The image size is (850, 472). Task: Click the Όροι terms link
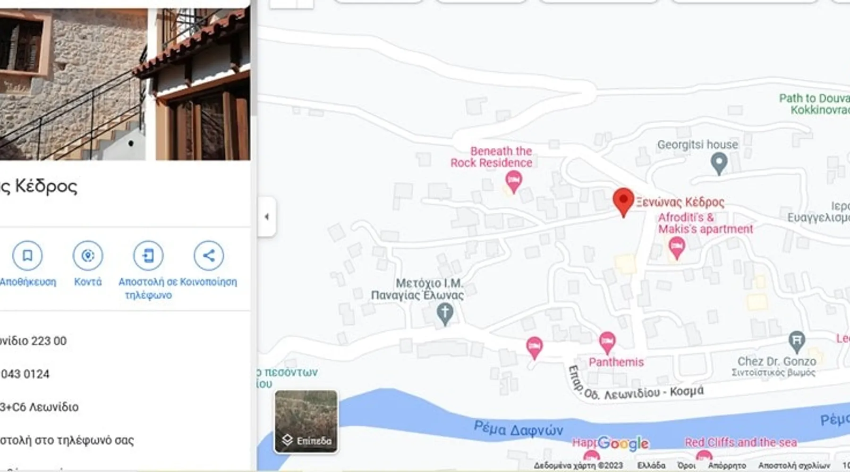[686, 465]
